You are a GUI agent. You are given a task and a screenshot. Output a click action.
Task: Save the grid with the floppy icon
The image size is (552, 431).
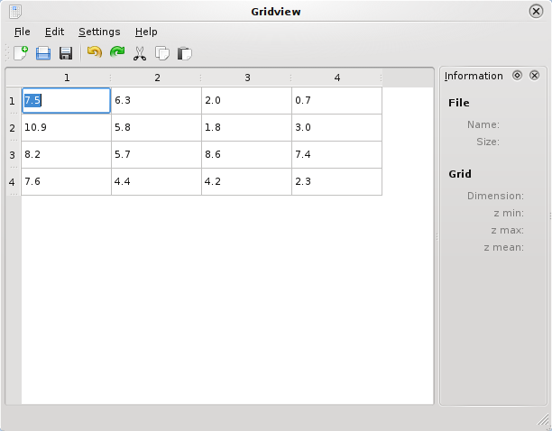tap(66, 54)
